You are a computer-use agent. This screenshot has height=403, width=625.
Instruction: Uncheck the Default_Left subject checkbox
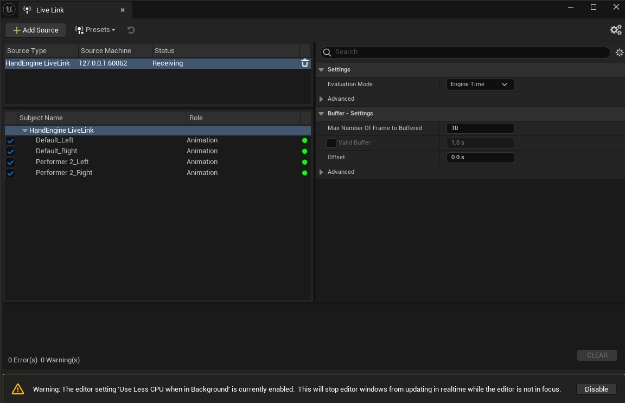(x=10, y=141)
